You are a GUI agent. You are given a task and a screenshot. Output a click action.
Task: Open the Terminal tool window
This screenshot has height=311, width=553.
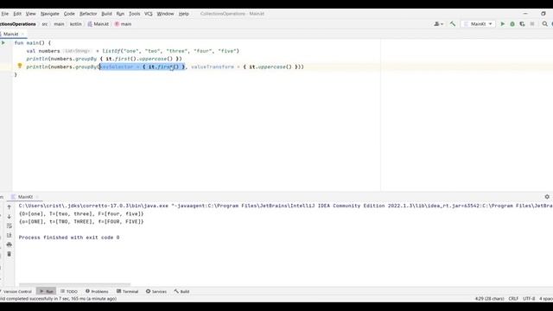pos(127,292)
